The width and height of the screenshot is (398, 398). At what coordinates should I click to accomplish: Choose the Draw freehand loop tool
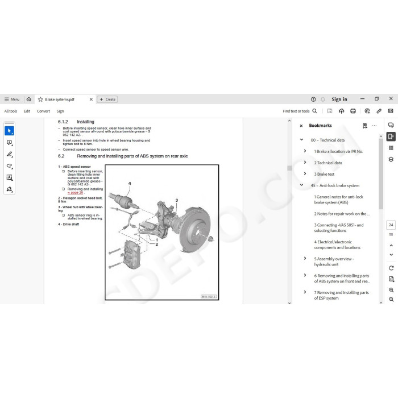coord(10,166)
